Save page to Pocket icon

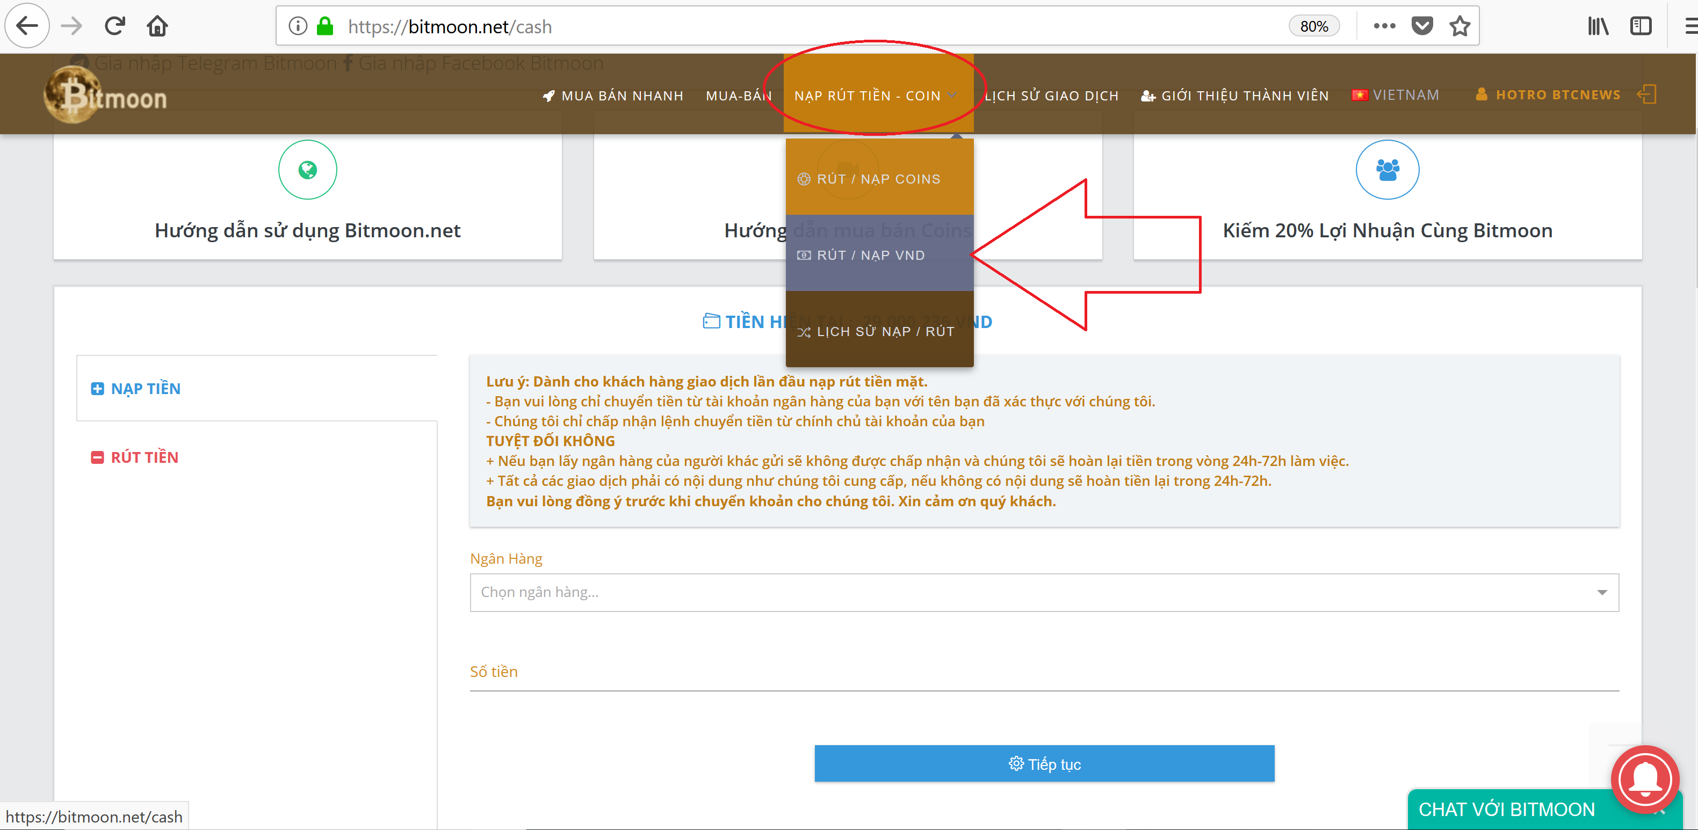[x=1422, y=26]
